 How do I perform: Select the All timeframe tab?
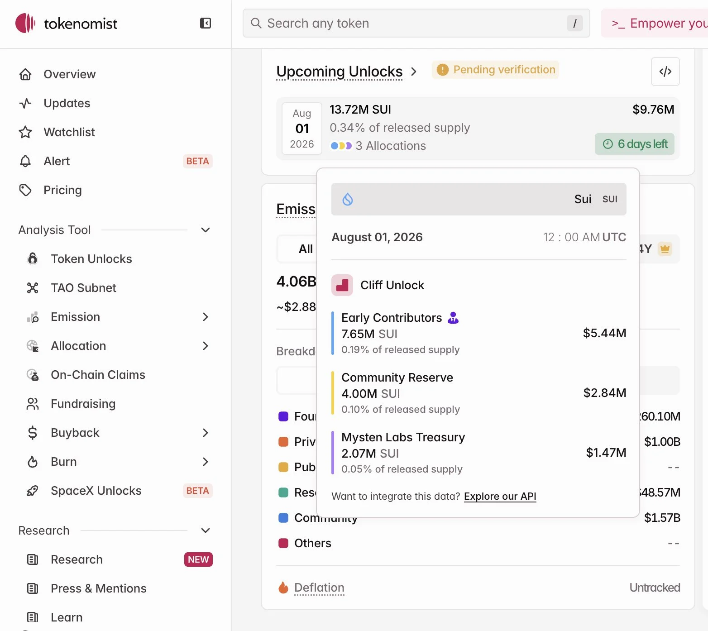coord(306,249)
